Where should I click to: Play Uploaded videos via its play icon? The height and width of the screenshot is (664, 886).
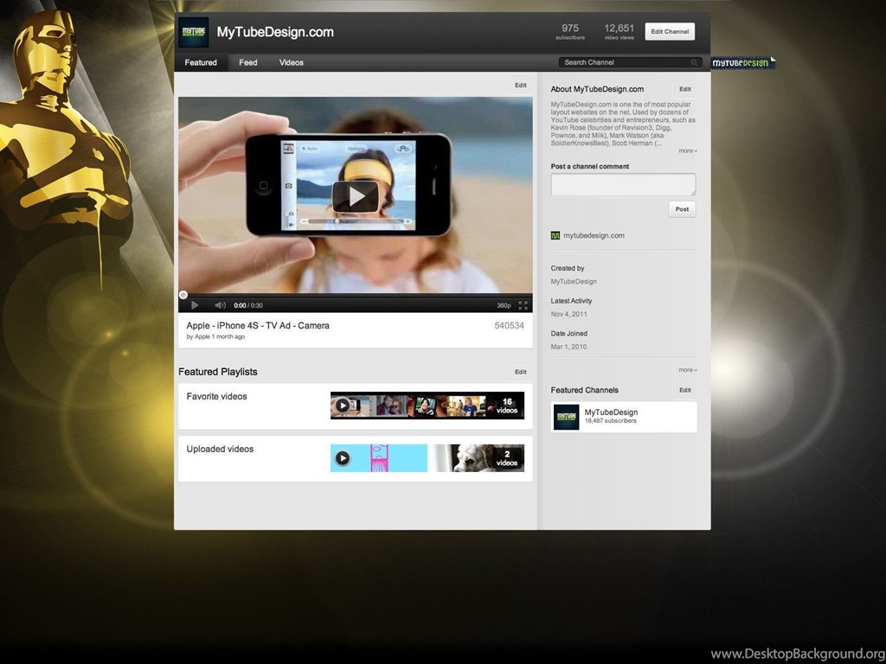(x=343, y=458)
